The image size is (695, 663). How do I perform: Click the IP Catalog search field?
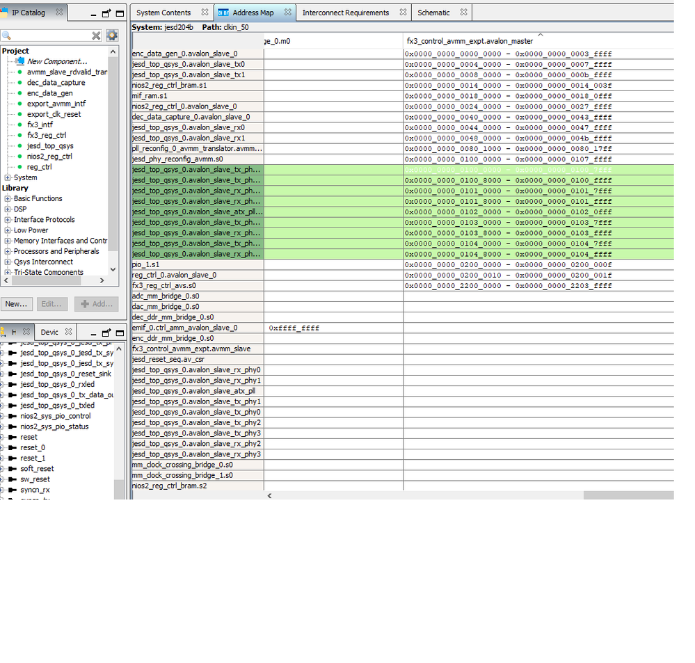click(x=50, y=35)
